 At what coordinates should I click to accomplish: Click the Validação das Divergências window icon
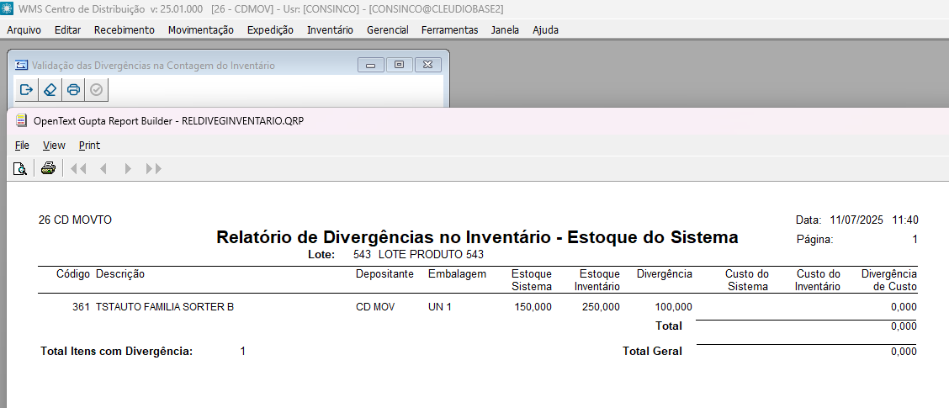coord(21,65)
